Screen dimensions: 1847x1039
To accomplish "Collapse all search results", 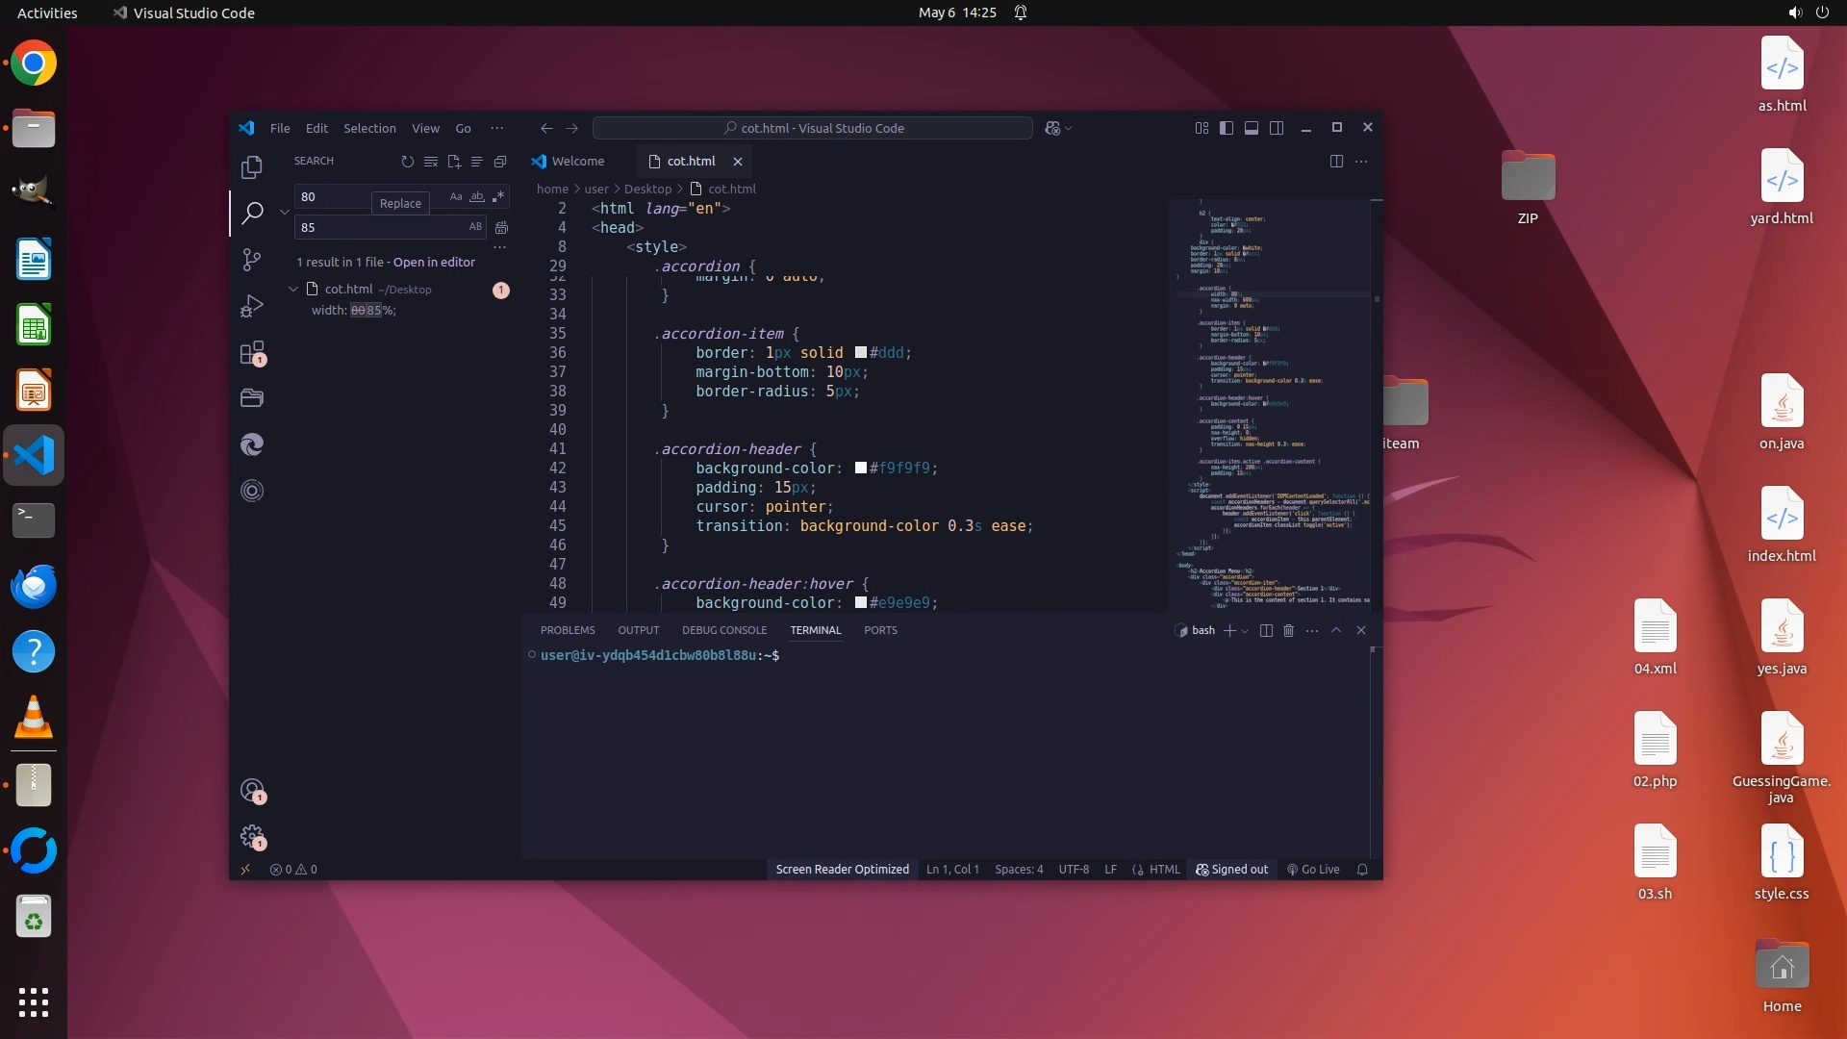I will pyautogui.click(x=500, y=162).
